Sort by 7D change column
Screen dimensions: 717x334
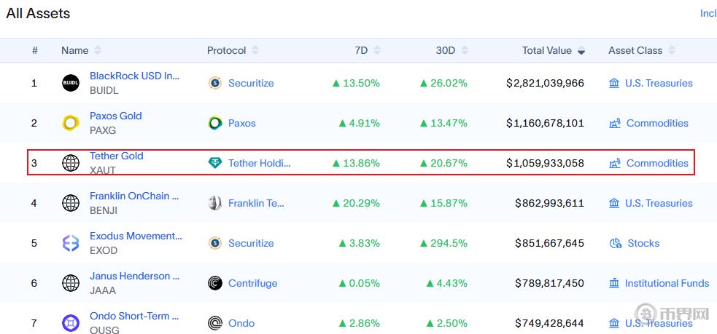pyautogui.click(x=361, y=51)
